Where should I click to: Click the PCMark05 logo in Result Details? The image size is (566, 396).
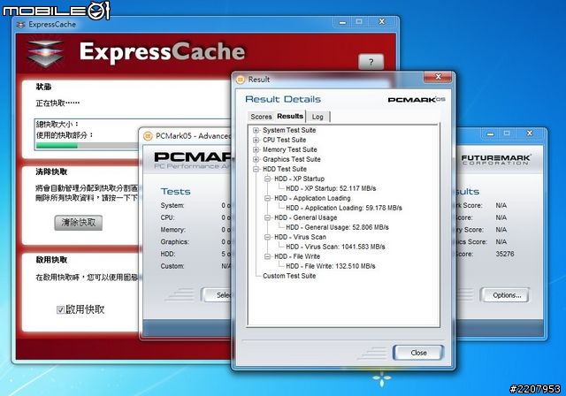pos(417,100)
